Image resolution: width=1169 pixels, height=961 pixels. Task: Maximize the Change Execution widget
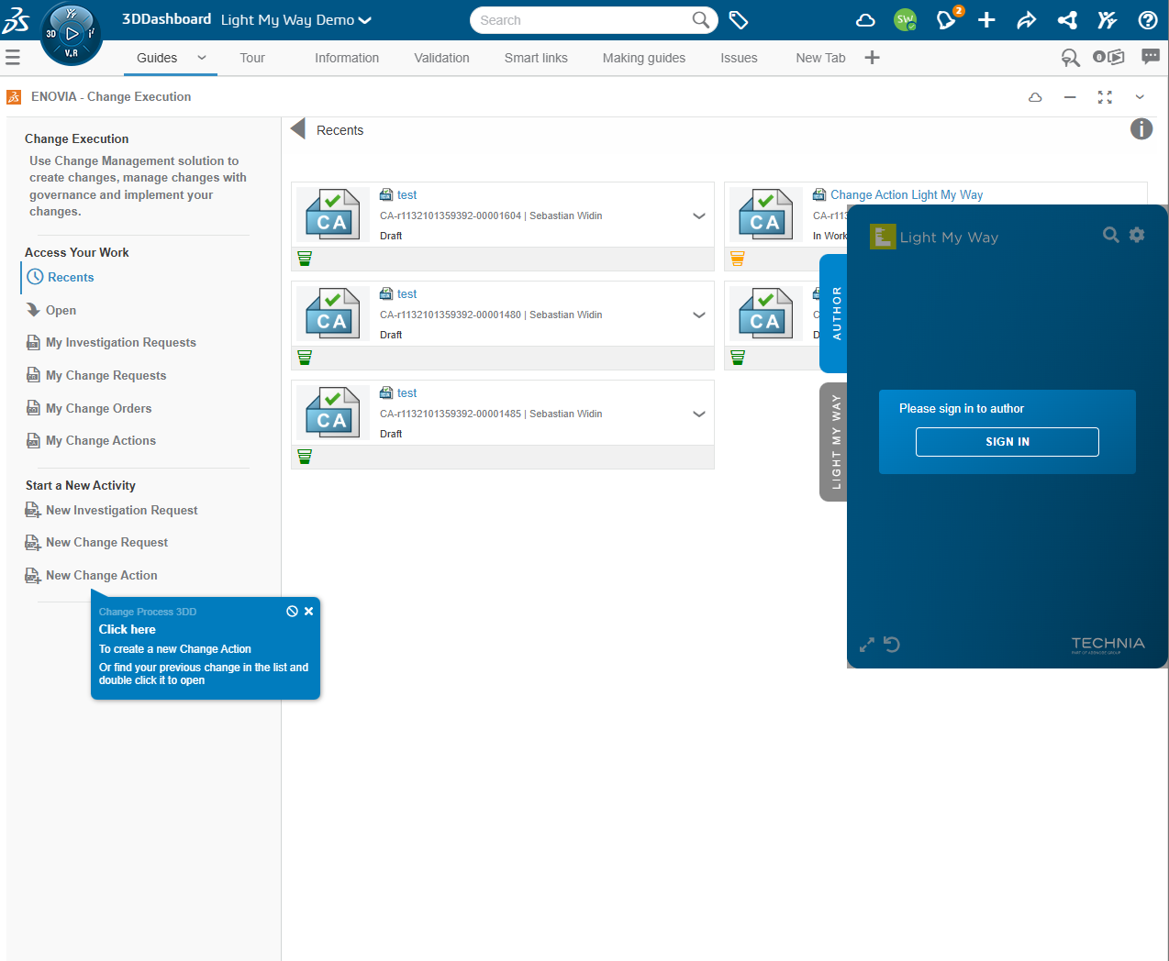(1105, 97)
